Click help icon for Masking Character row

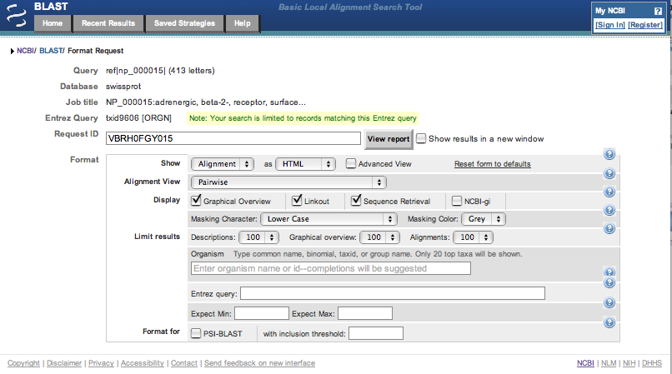[x=609, y=210]
